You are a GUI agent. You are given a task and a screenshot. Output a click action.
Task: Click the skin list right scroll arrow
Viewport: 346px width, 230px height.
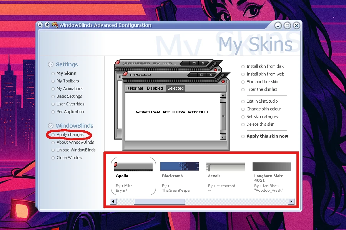click(291, 201)
